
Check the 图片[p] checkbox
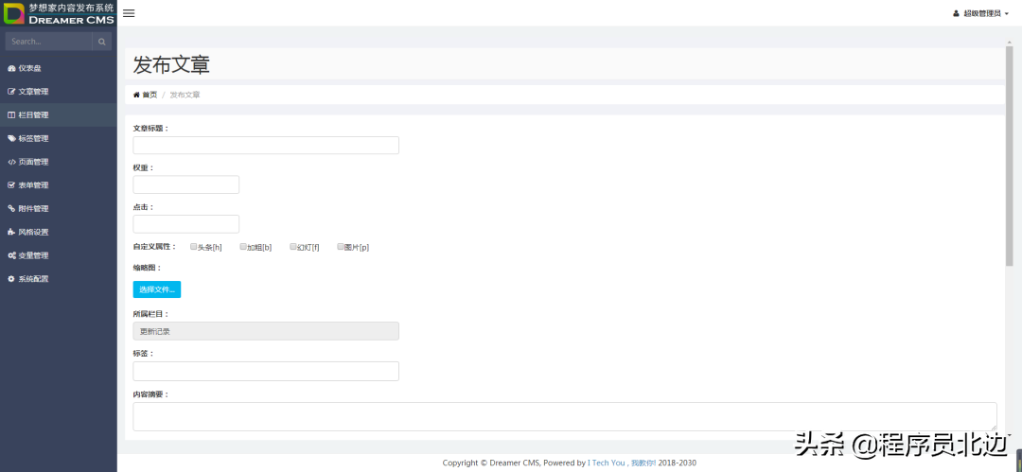click(x=341, y=247)
